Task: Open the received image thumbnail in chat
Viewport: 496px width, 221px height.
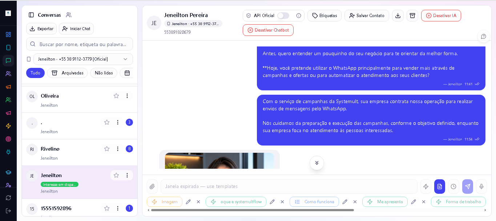Action: [219, 161]
